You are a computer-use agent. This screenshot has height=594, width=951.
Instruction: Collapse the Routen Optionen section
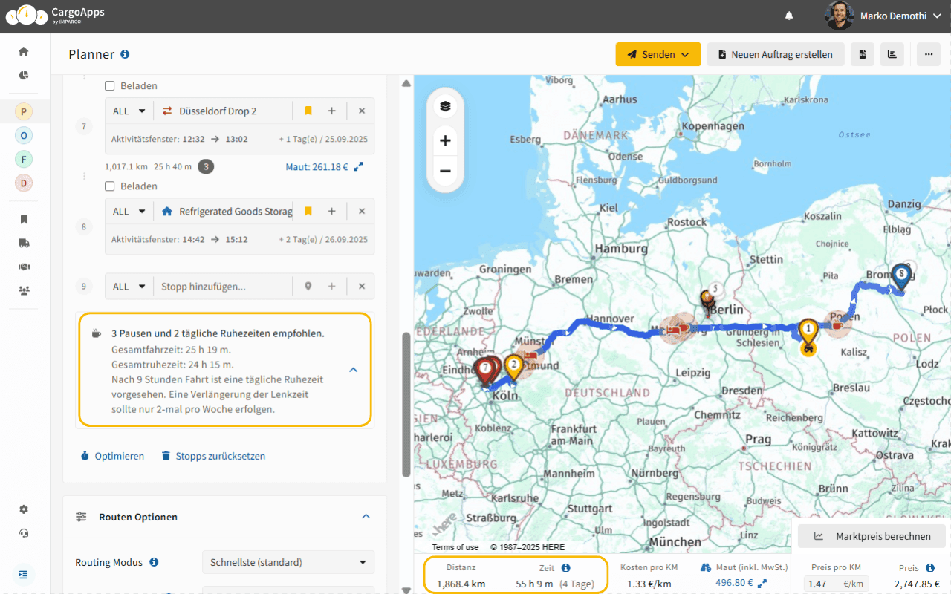365,517
